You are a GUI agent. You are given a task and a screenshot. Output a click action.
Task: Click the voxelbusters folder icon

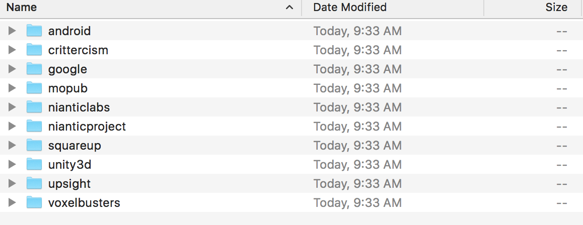coord(34,202)
